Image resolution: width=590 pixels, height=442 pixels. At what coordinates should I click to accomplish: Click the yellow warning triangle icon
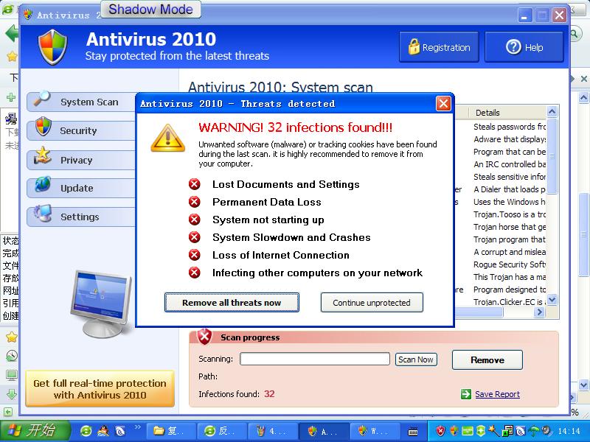tap(168, 138)
